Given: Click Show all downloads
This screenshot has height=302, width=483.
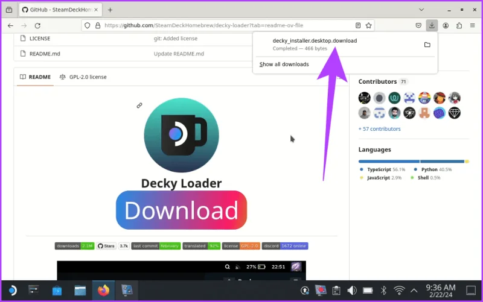Looking at the screenshot, I should (284, 64).
